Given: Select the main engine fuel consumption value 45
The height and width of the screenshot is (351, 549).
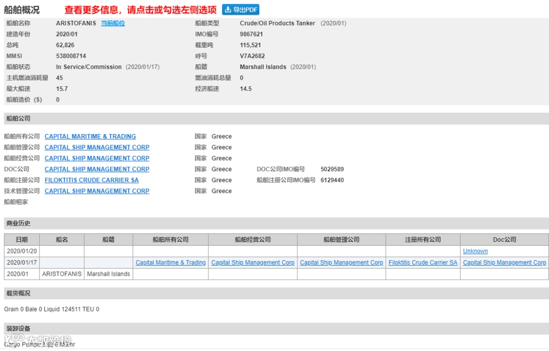Looking at the screenshot, I should click(x=59, y=78).
